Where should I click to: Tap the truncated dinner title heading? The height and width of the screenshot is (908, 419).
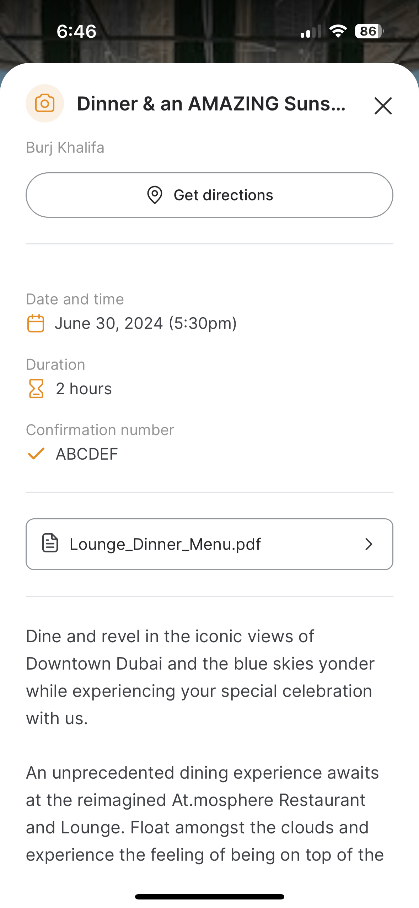(211, 104)
